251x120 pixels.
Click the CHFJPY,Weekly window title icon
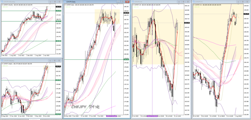coord(2,60)
